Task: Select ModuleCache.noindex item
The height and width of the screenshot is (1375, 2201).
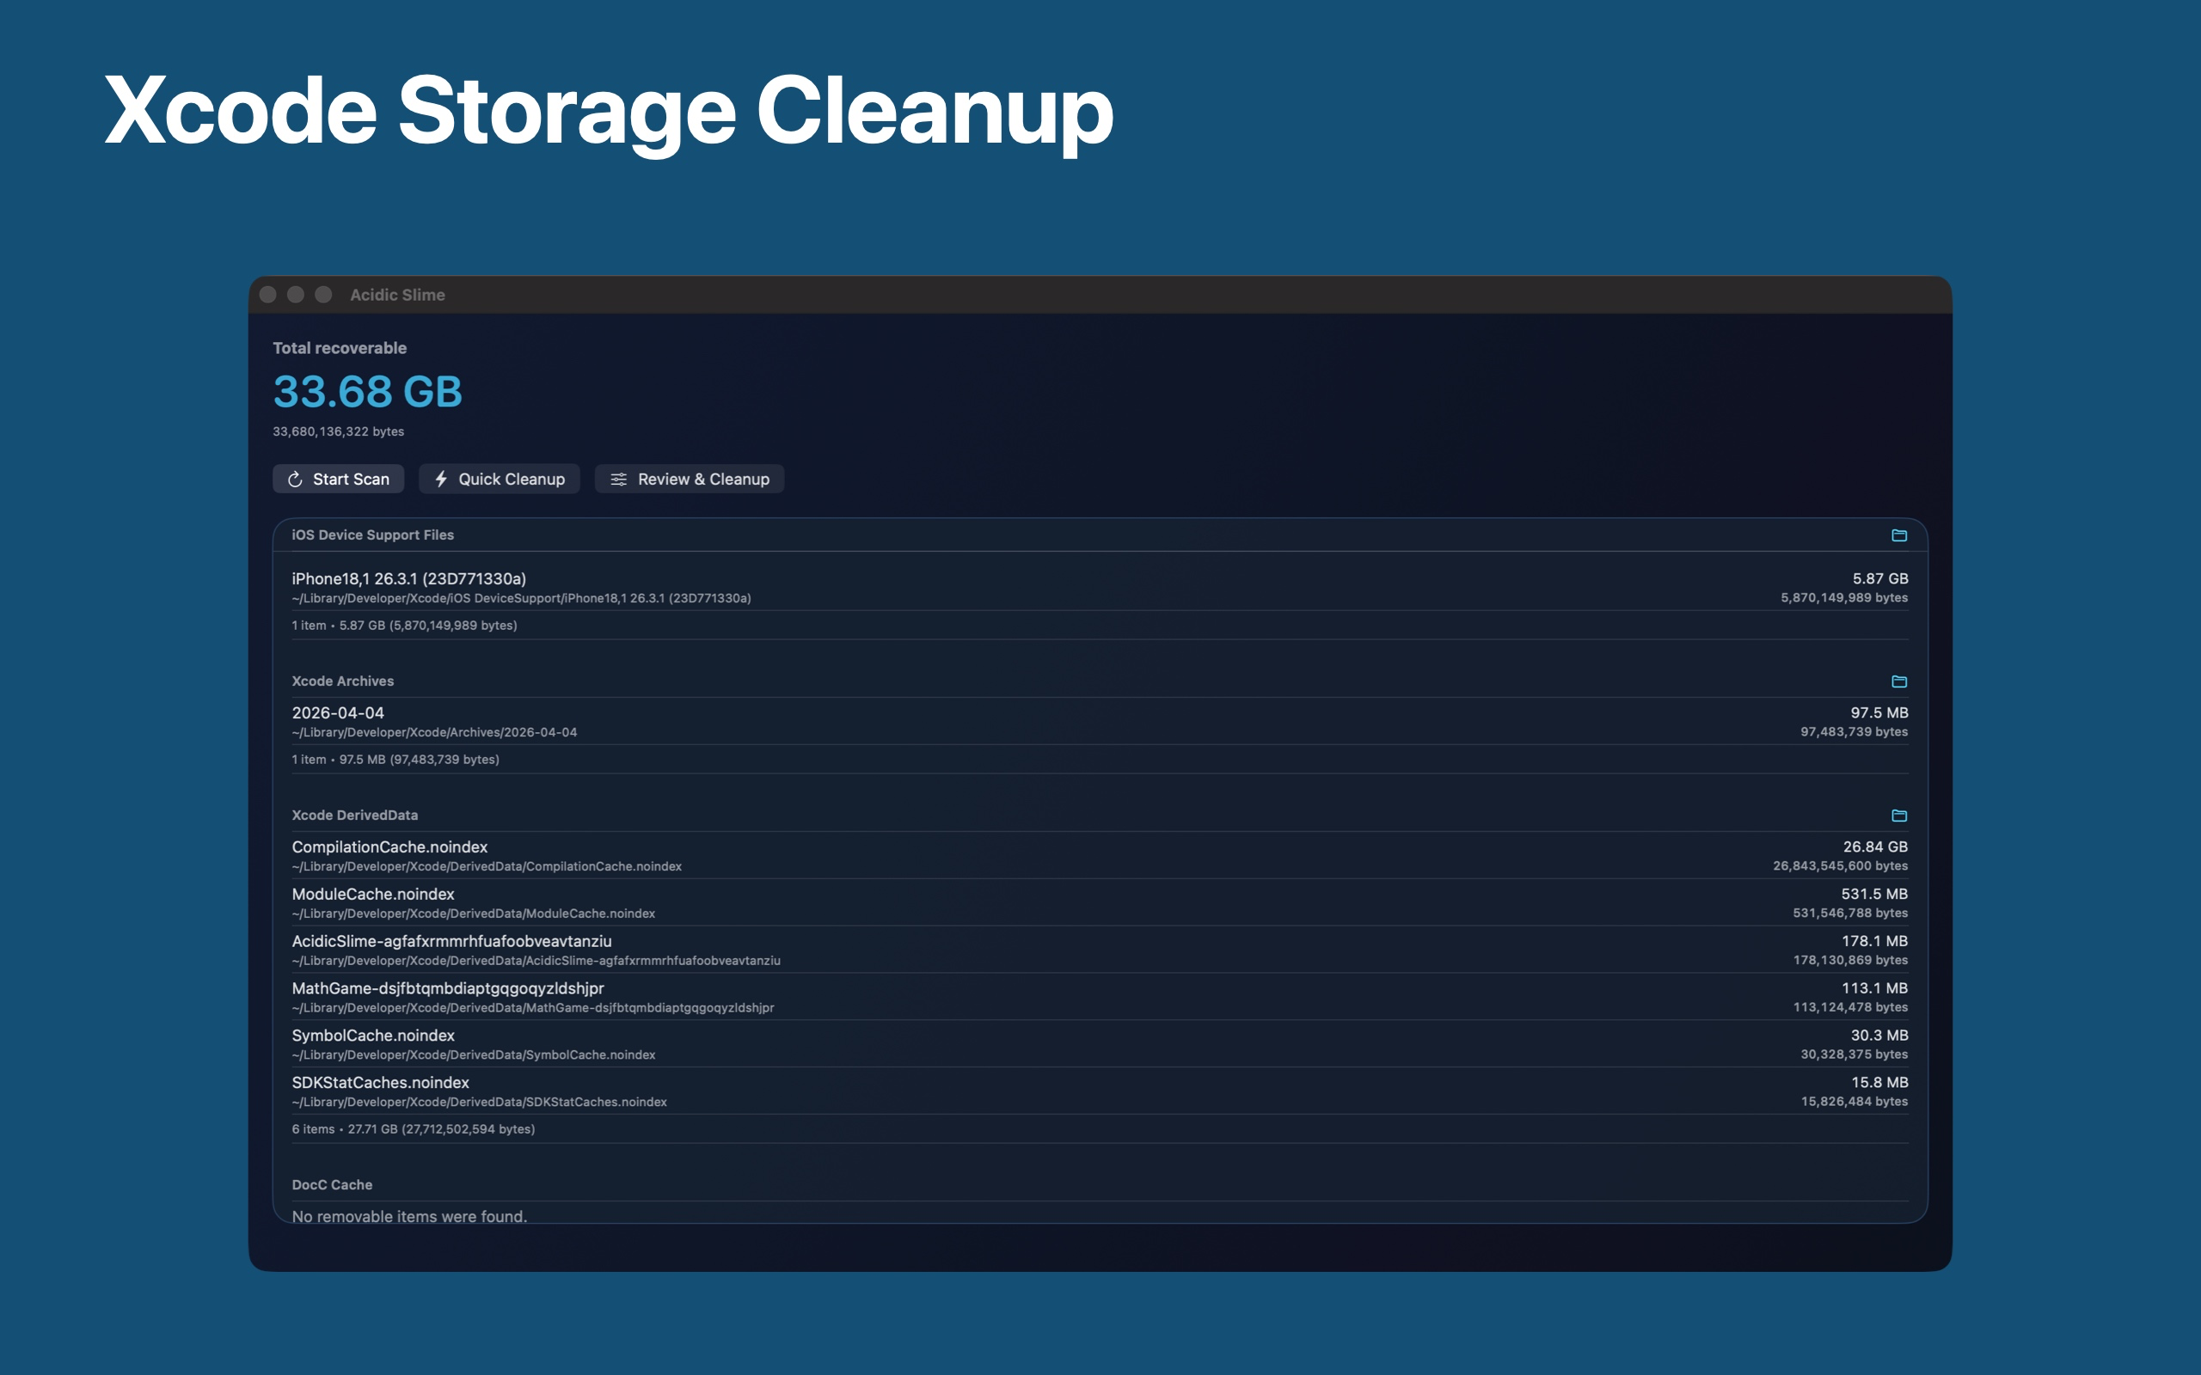Action: [x=1100, y=903]
